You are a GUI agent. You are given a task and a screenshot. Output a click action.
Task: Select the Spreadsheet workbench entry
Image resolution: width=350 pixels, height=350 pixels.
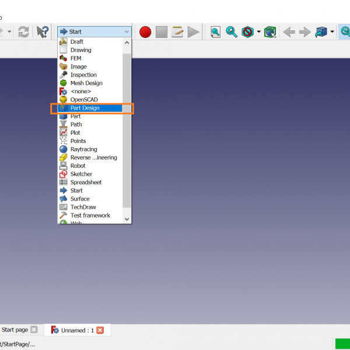point(86,182)
